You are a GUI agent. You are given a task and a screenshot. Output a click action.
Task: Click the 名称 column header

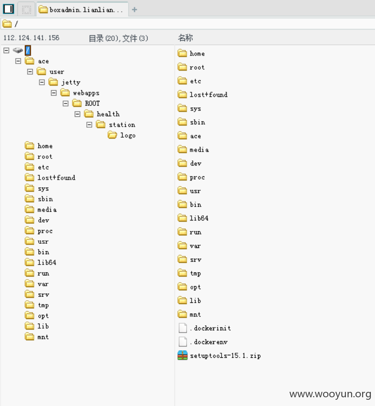click(185, 38)
